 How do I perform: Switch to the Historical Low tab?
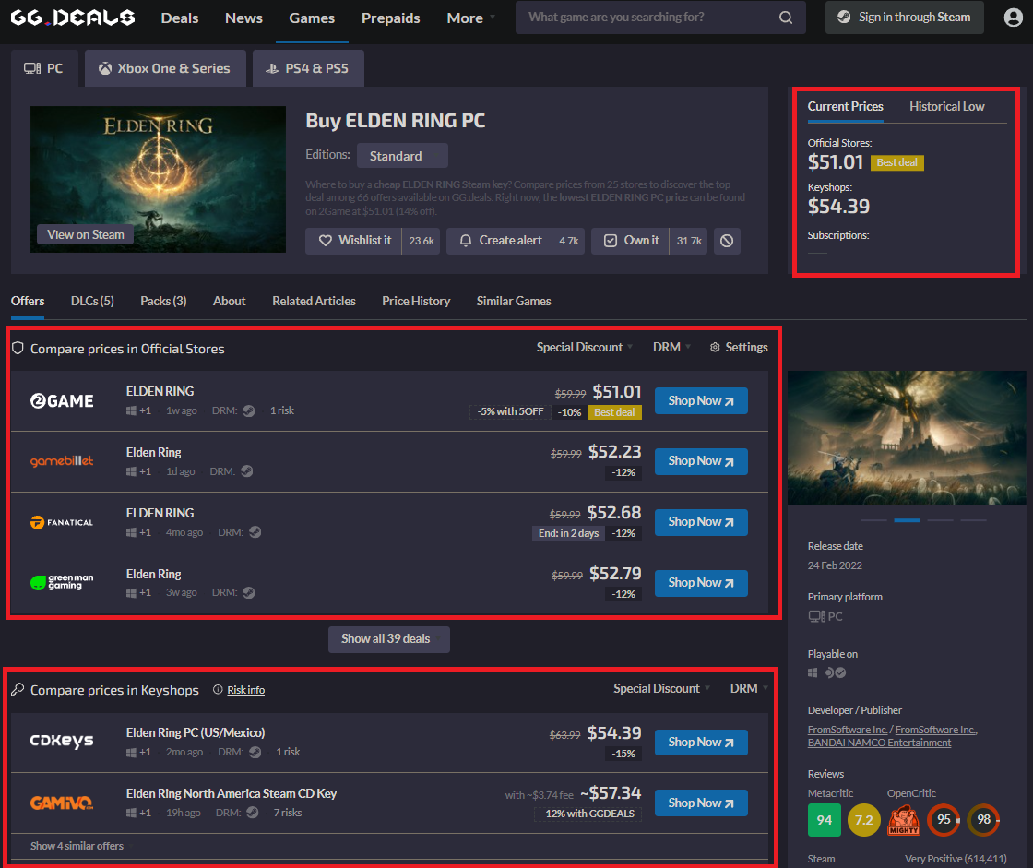(946, 107)
